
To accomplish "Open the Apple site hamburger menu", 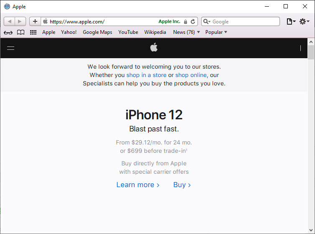I will [11, 48].
